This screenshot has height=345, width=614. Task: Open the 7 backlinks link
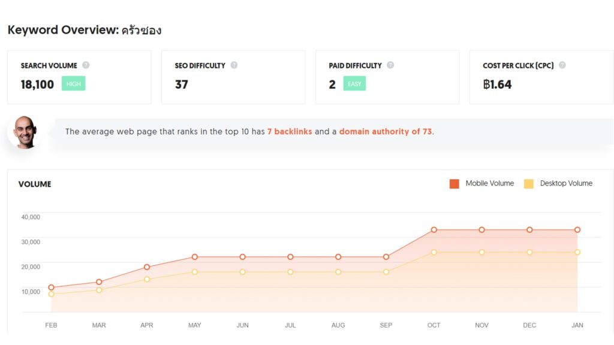[290, 131]
